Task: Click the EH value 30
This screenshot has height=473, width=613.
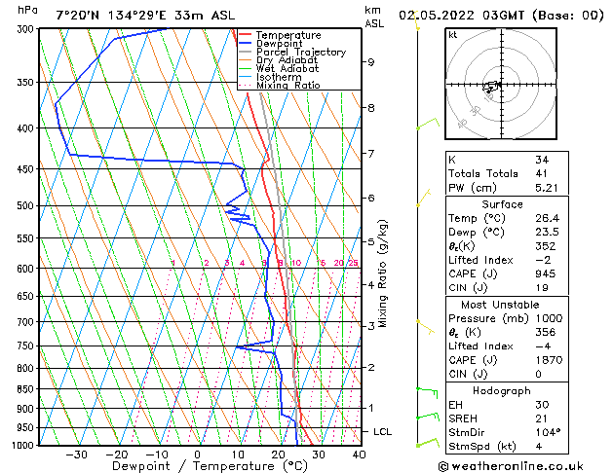Action: click(x=542, y=405)
